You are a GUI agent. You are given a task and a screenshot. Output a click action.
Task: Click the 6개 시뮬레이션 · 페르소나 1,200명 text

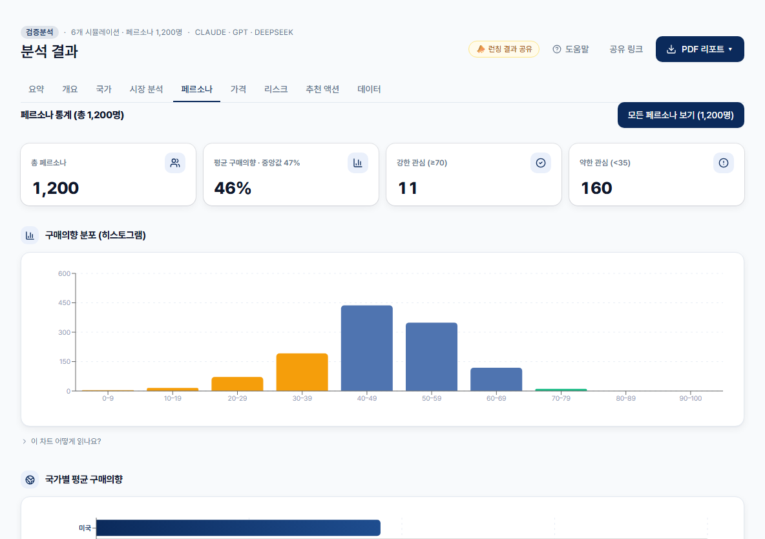coord(127,32)
